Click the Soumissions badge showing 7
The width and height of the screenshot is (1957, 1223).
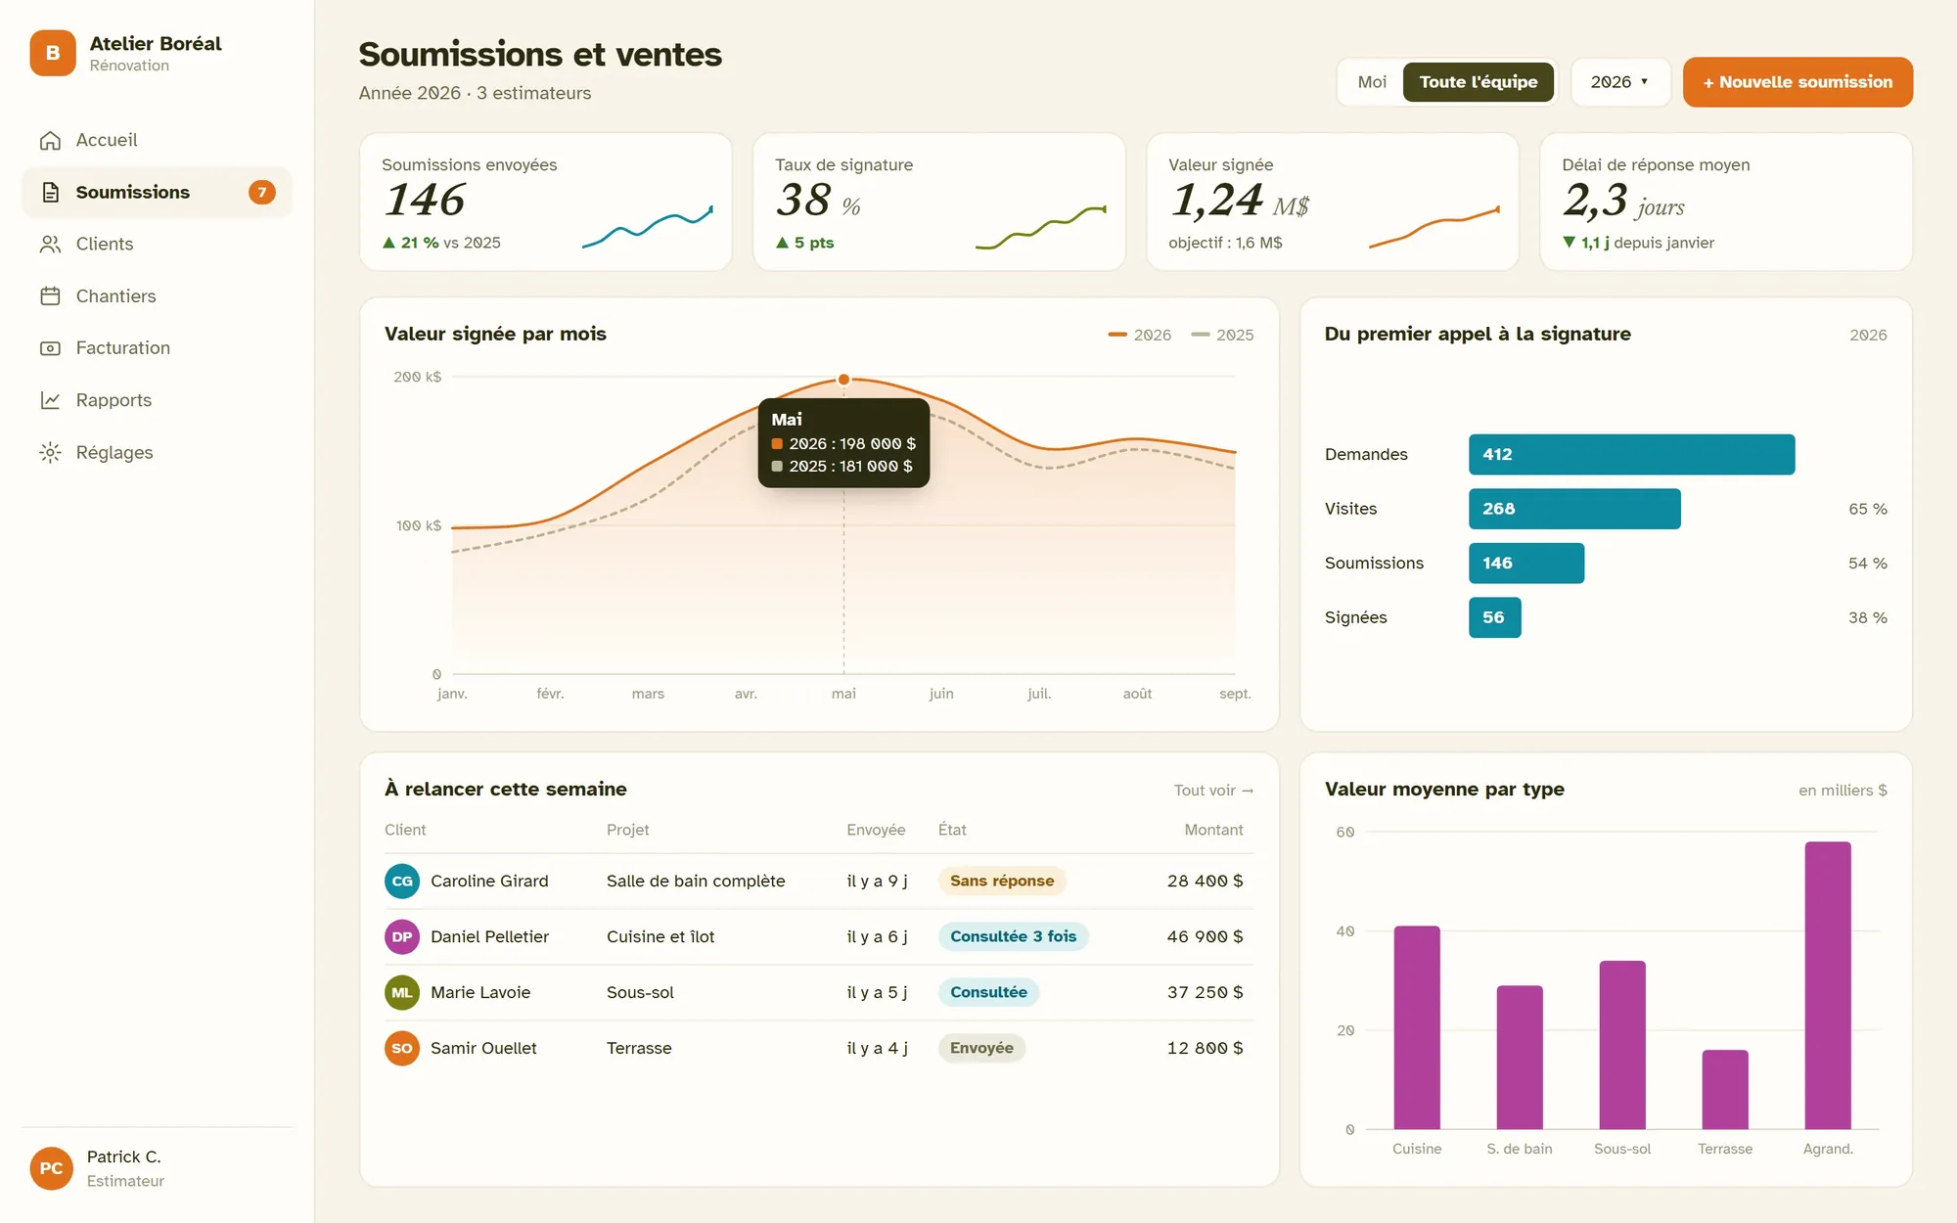pos(261,192)
